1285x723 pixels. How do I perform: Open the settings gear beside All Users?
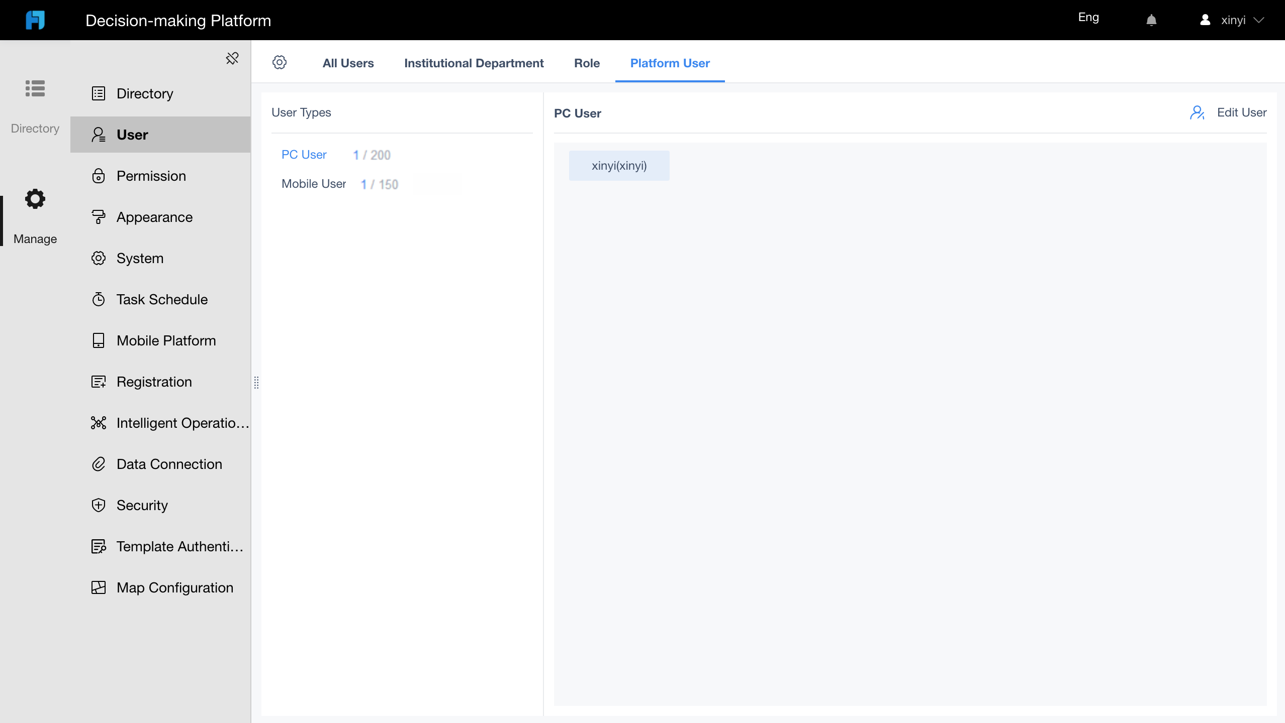tap(280, 63)
